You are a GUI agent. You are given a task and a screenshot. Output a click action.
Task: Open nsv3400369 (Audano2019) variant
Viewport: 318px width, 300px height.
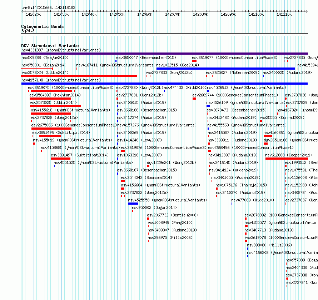click(x=141, y=132)
